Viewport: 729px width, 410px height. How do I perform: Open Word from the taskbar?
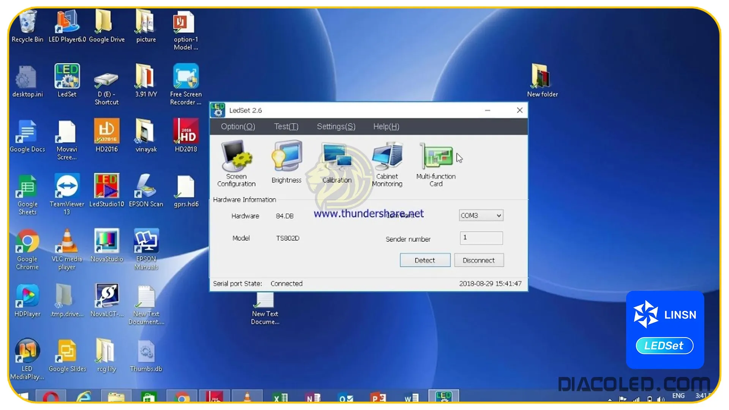coord(411,398)
